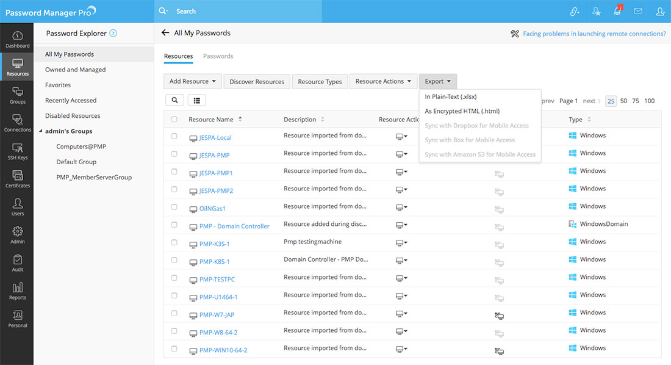The height and width of the screenshot is (365, 671).
Task: Open Password Explorer help icon
Action: 113,34
